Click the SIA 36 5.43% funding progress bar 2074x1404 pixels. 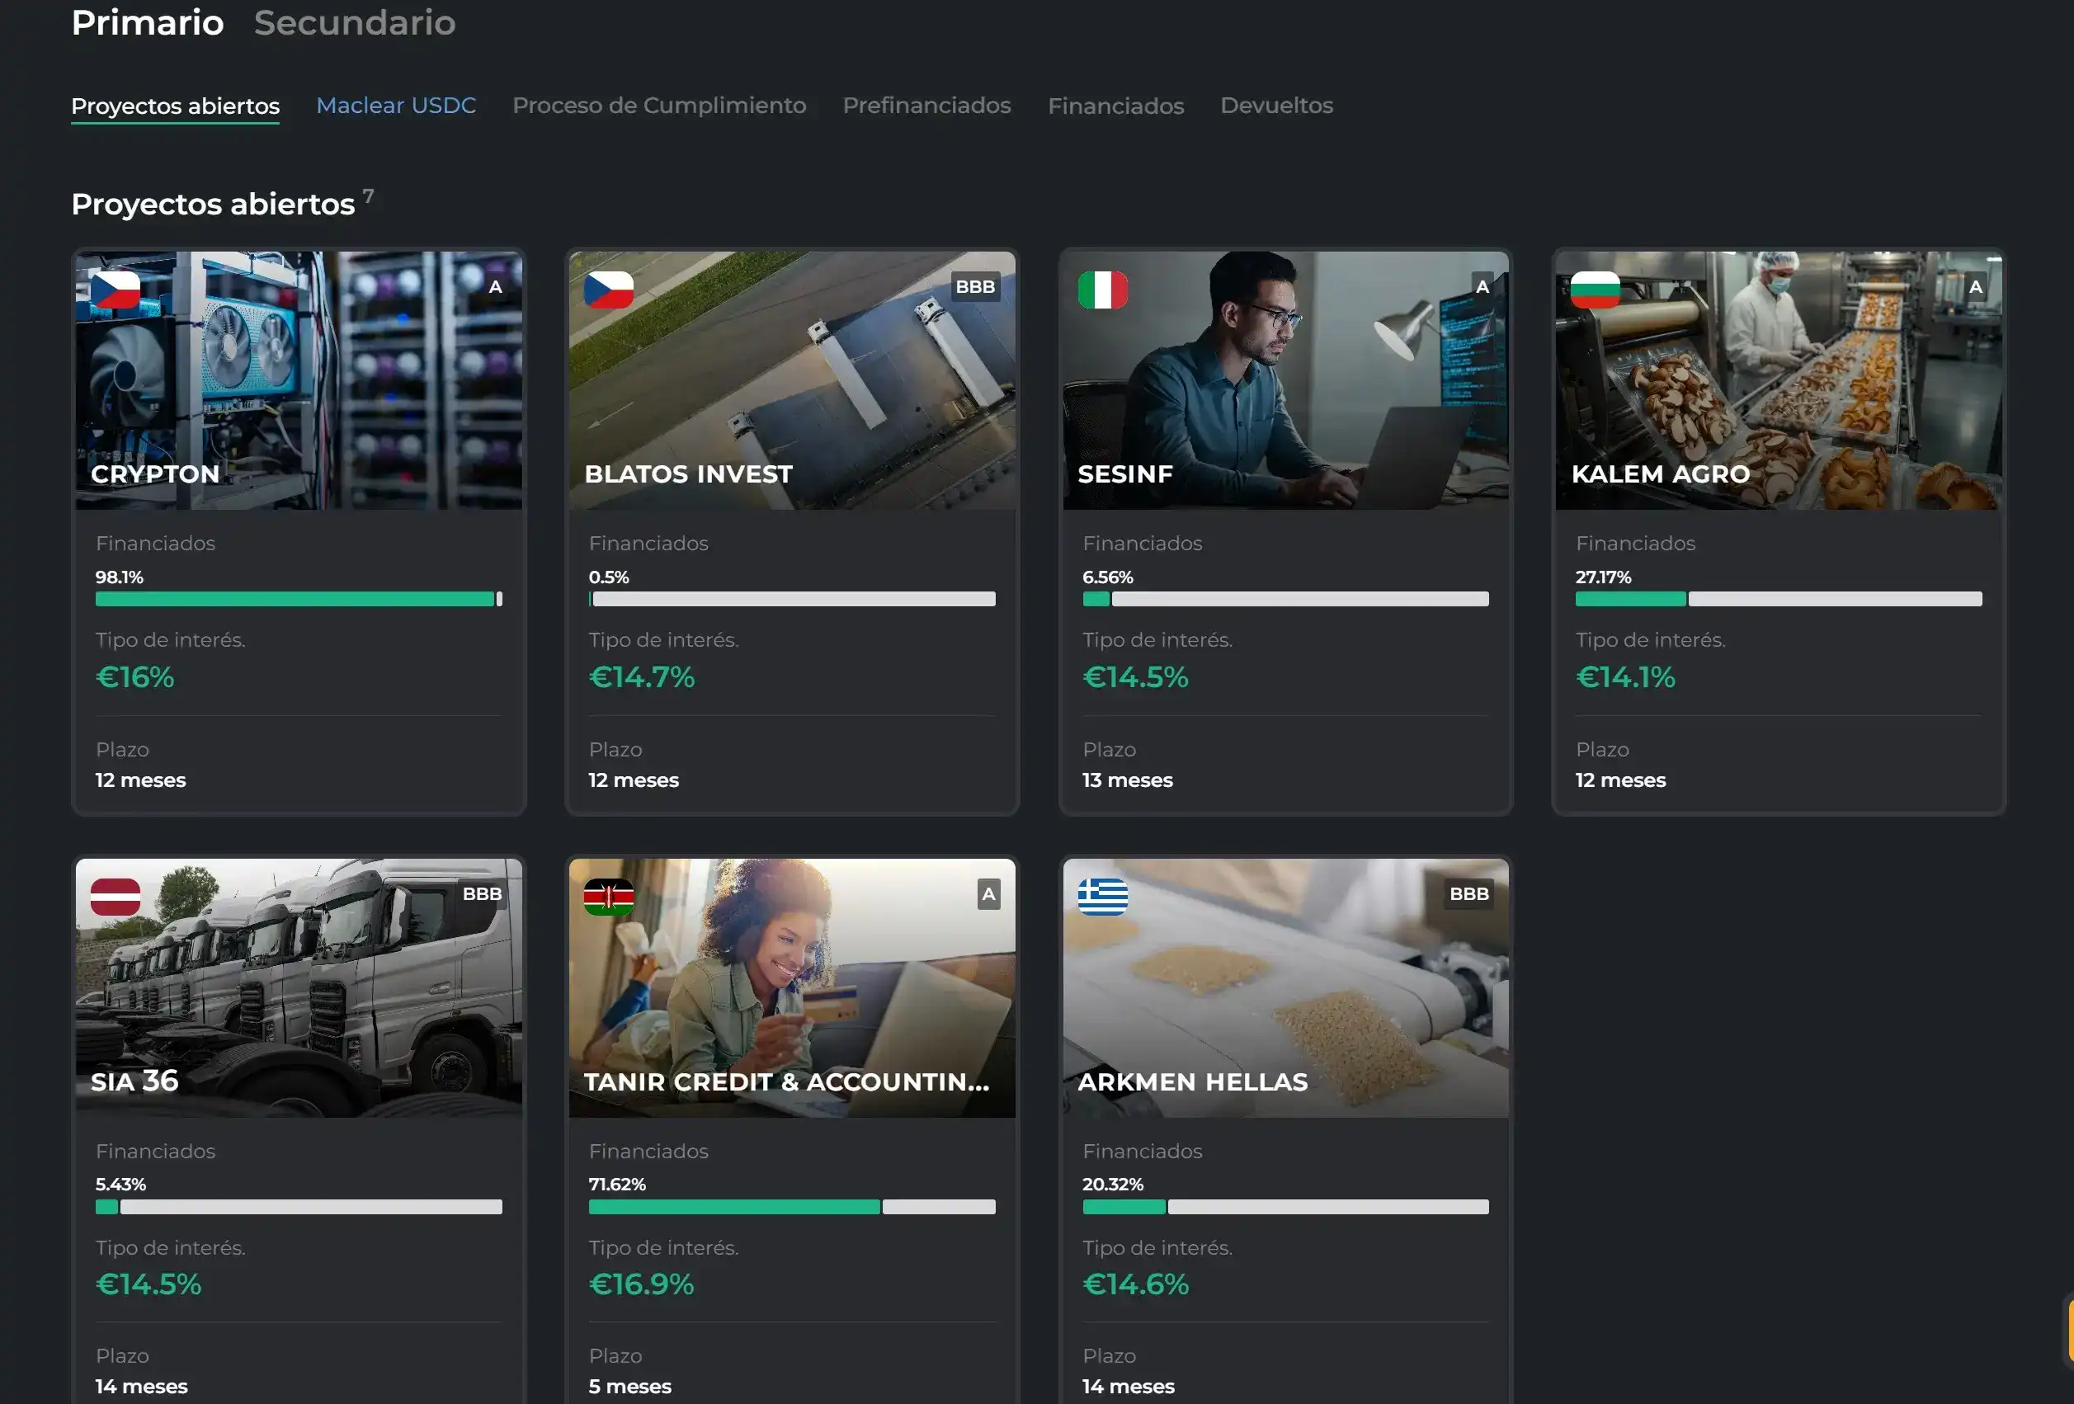[x=299, y=1207]
